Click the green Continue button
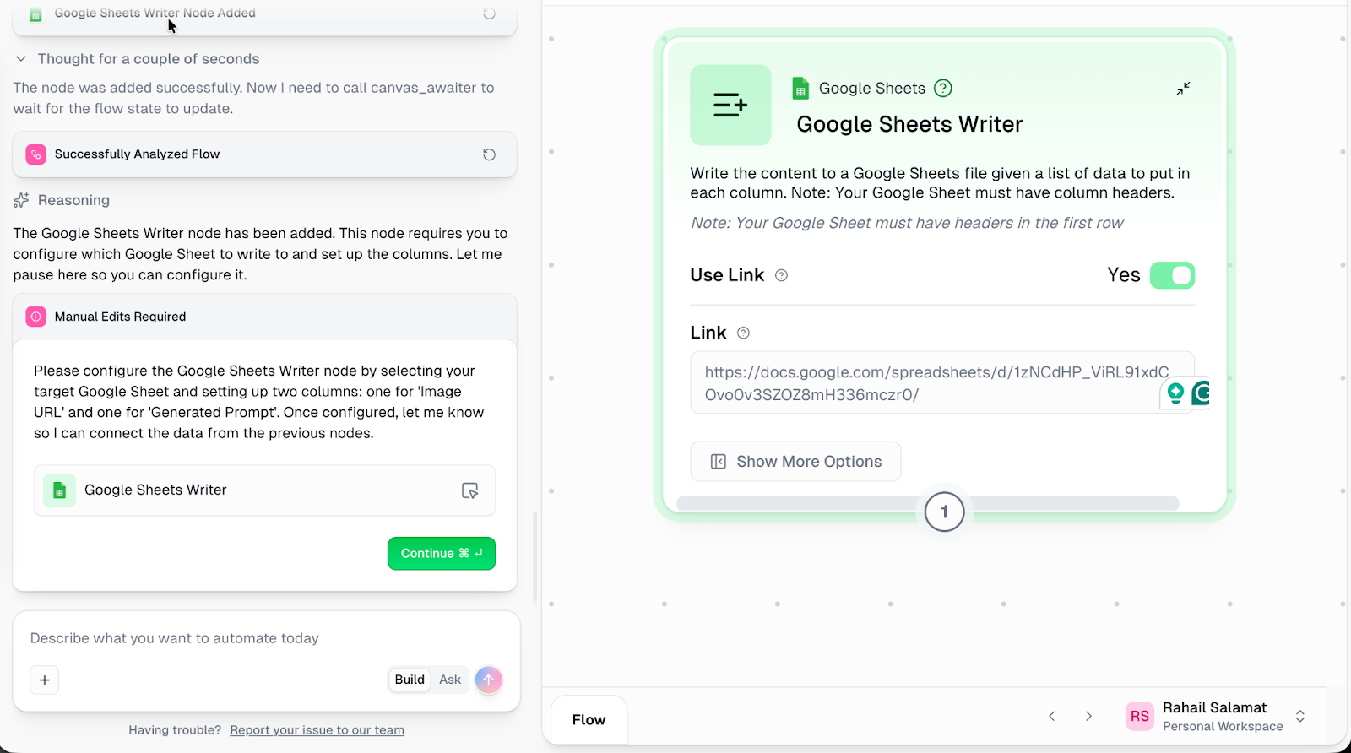Image resolution: width=1351 pixels, height=753 pixels. 442,554
